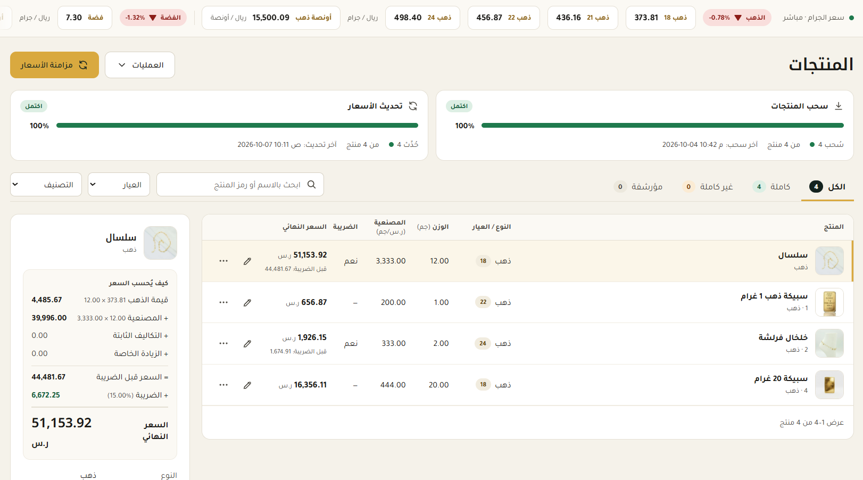Open سلسال thumbnail in product table

click(829, 261)
